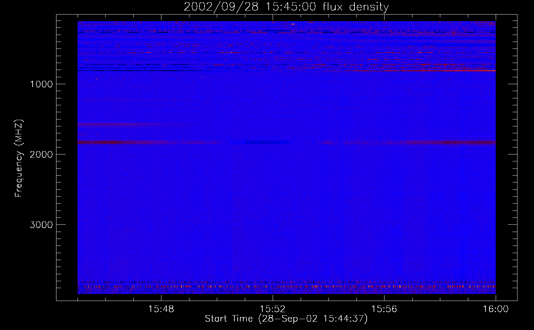Click the 15:48 time tick label

pyautogui.click(x=161, y=309)
